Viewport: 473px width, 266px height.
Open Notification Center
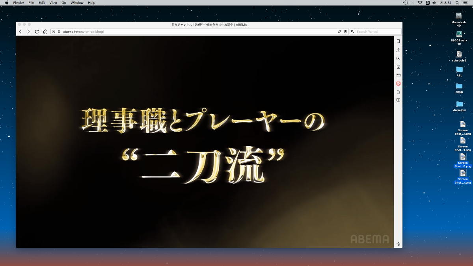(x=466, y=3)
